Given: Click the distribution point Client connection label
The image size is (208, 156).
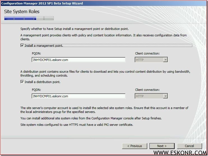Looking at the screenshot, I should click(x=147, y=90).
